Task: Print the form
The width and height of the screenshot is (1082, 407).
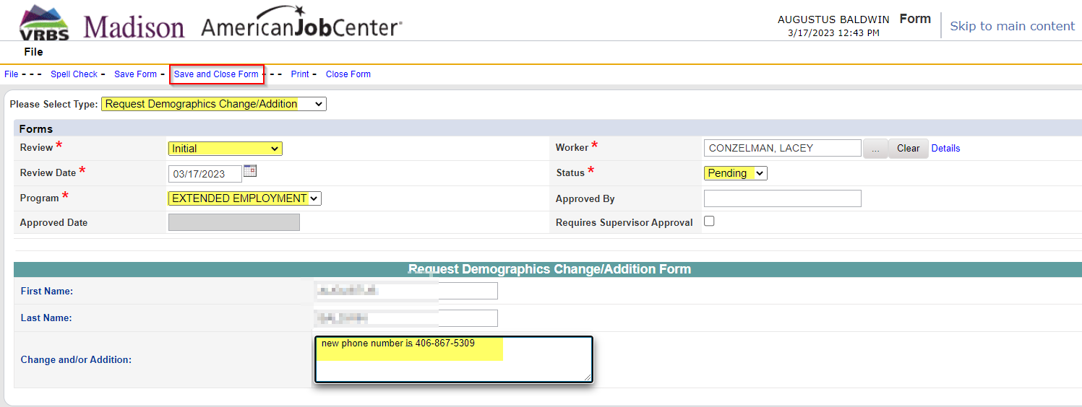Action: (300, 74)
